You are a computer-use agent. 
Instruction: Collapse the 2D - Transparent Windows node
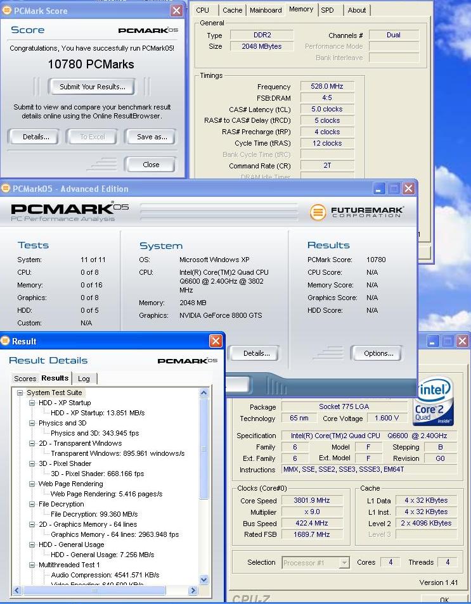tap(32, 443)
